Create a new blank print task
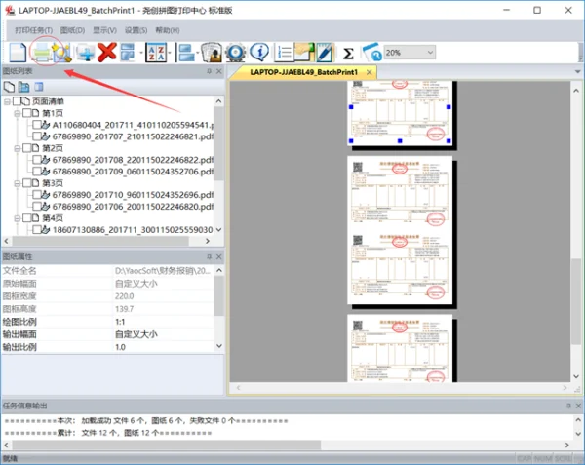 18,53
